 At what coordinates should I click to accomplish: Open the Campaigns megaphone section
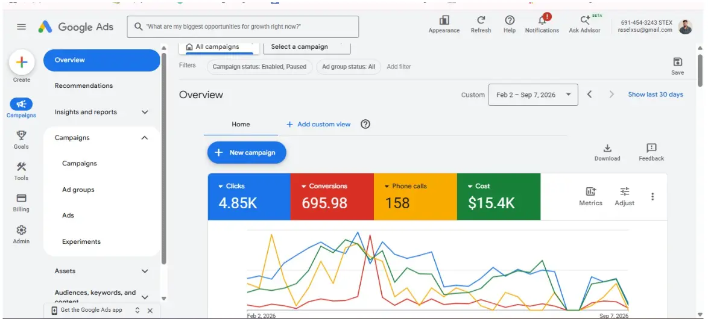tap(21, 104)
